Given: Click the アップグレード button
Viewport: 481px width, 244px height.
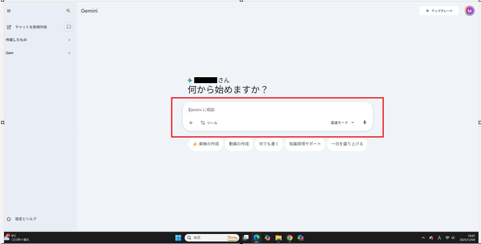Looking at the screenshot, I should [439, 11].
